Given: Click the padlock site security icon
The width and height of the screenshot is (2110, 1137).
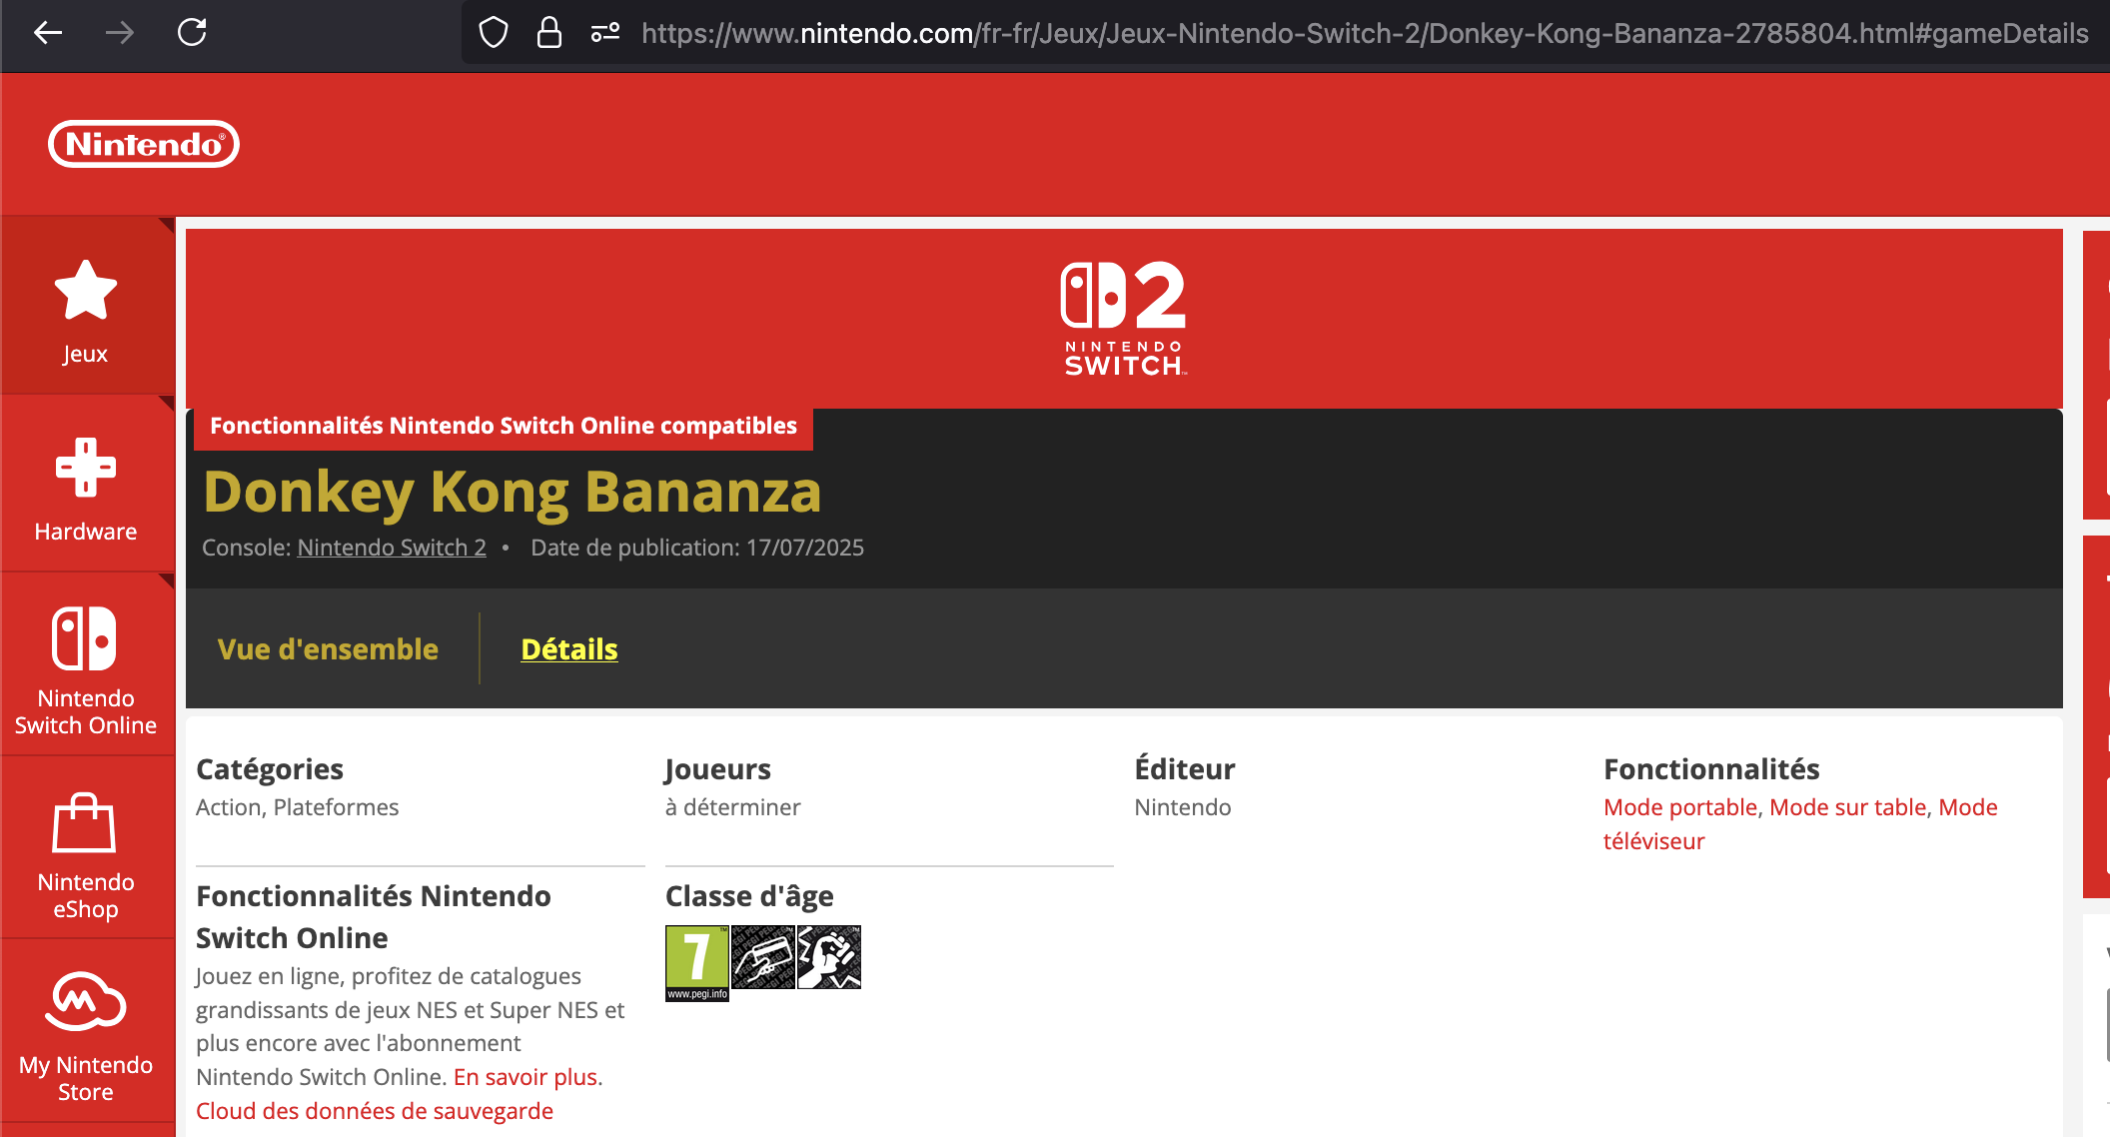Looking at the screenshot, I should tap(549, 33).
